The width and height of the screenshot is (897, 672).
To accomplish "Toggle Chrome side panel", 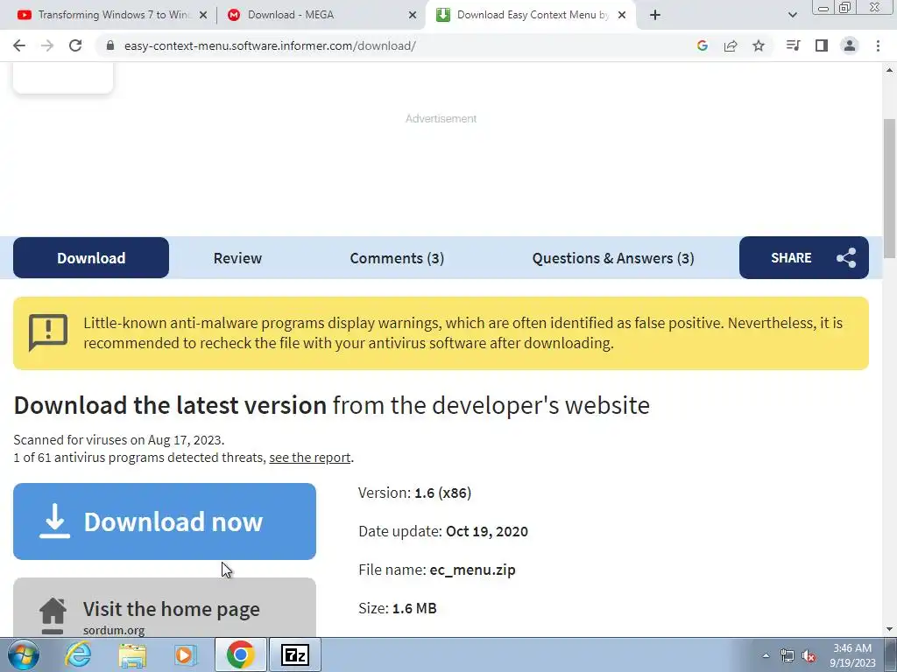I will point(822,45).
